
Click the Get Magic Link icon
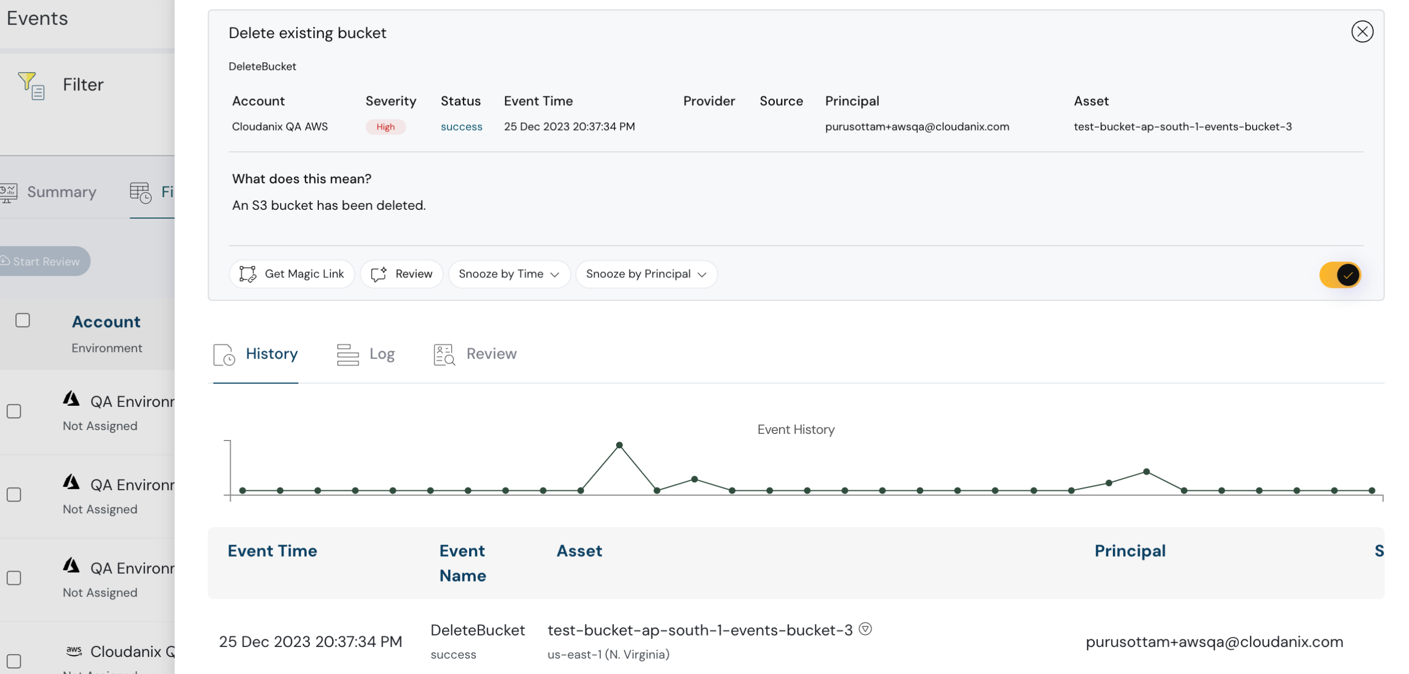coord(247,274)
